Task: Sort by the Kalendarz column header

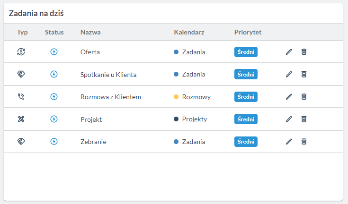Action: click(x=189, y=32)
